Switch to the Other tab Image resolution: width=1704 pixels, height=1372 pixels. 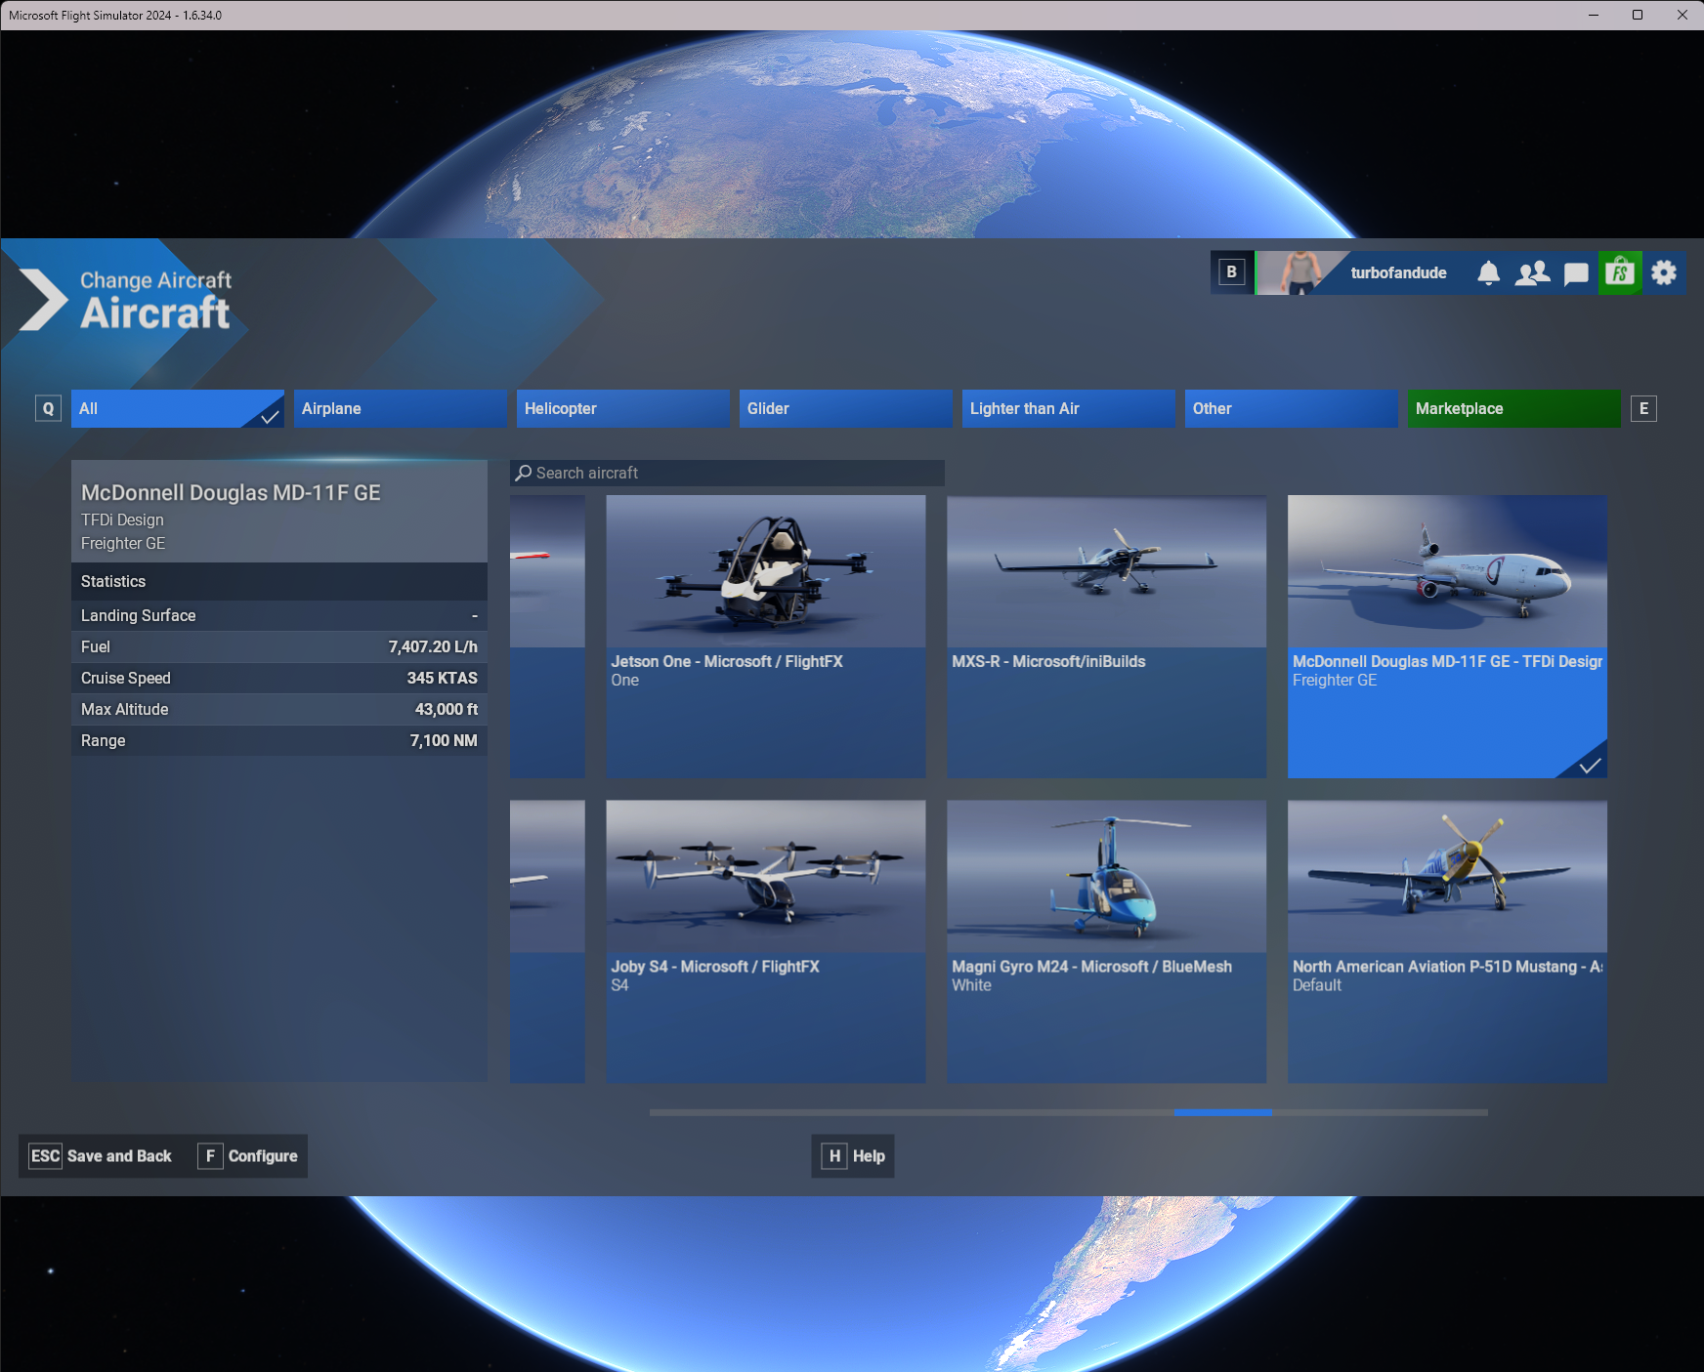pos(1292,408)
